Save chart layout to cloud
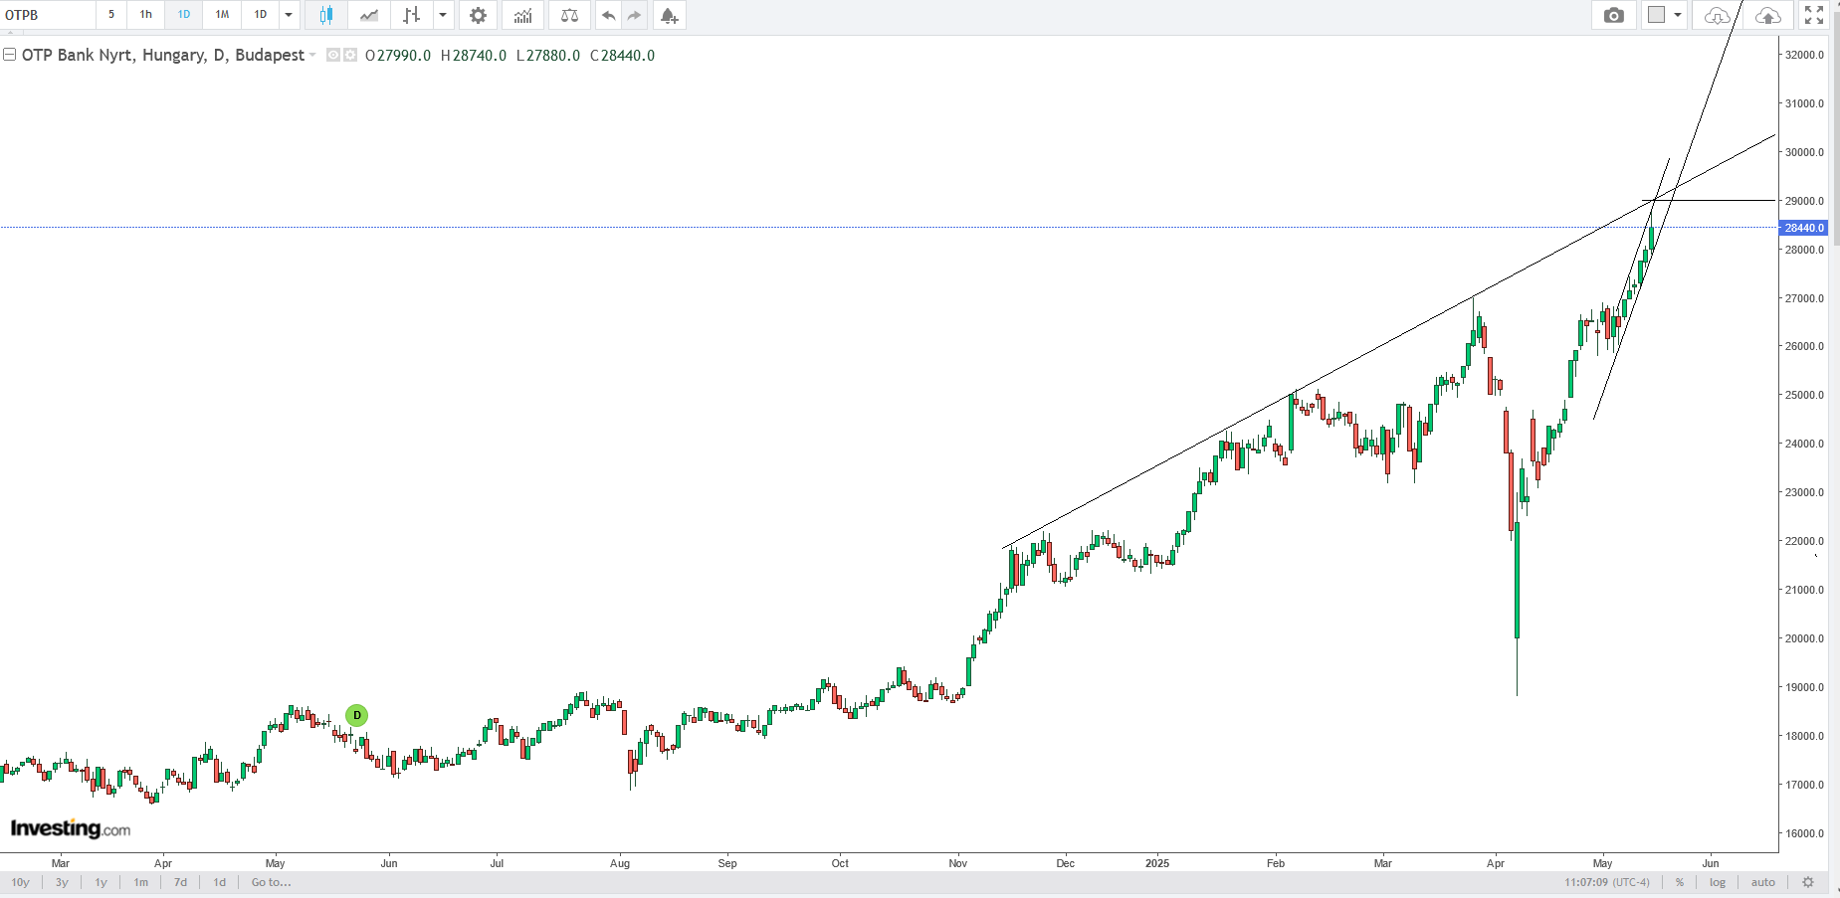Image resolution: width=1840 pixels, height=898 pixels. point(1767,15)
